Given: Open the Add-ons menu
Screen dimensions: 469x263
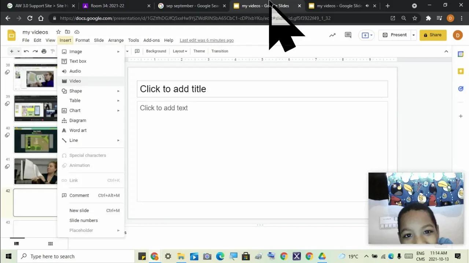Looking at the screenshot, I should click(151, 40).
